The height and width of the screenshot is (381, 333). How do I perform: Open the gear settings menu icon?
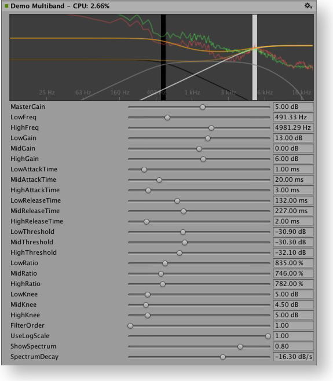tap(308, 6)
